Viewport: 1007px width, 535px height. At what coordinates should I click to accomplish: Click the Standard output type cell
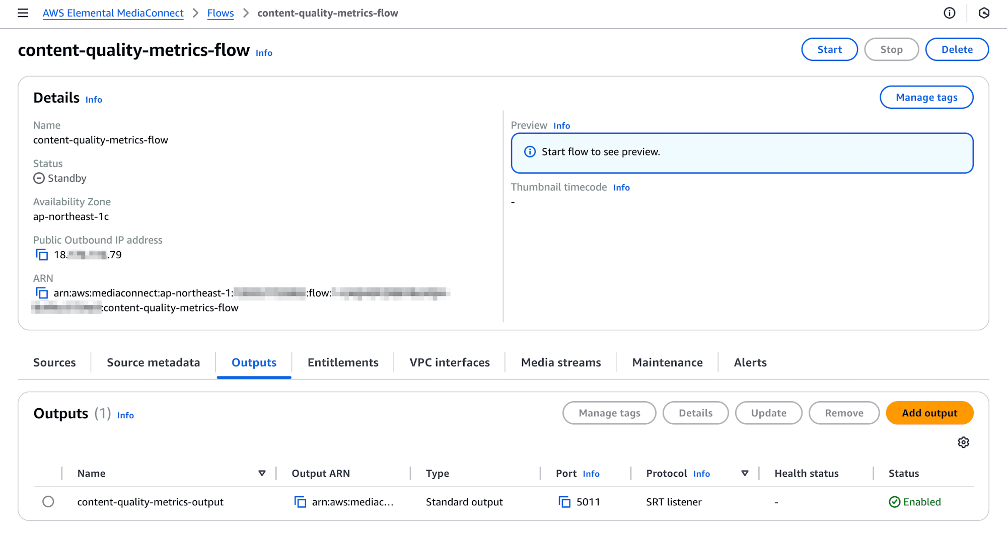(464, 502)
